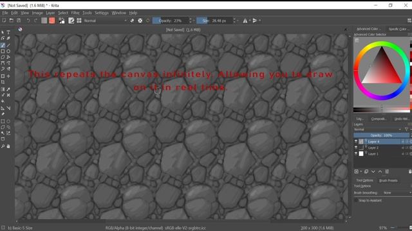412x231 pixels.
Task: Select the Crop tool
Action: tap(3, 82)
